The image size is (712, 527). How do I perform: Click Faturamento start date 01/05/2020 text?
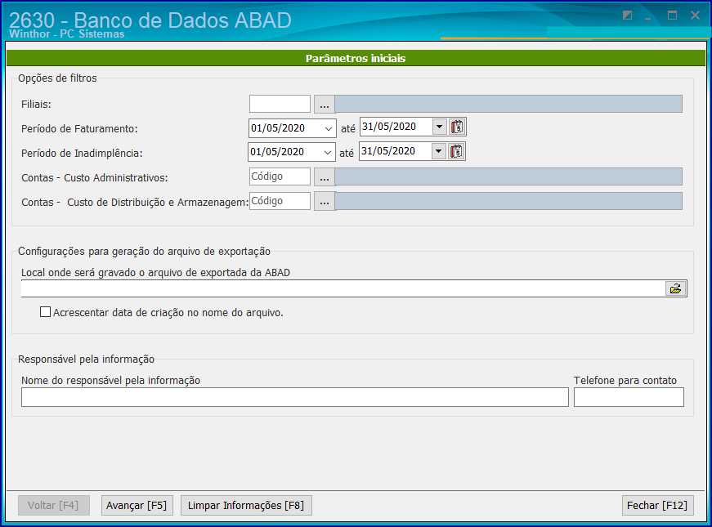tap(278, 128)
